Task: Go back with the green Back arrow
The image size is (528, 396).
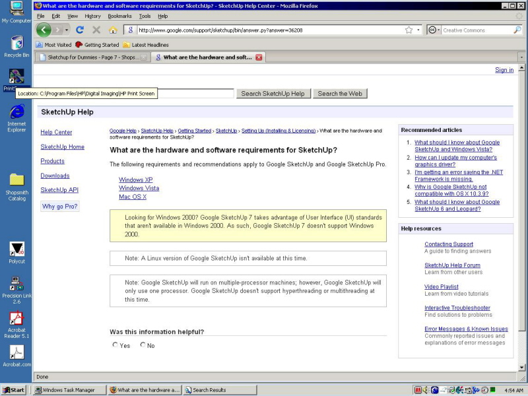Action: [44, 30]
